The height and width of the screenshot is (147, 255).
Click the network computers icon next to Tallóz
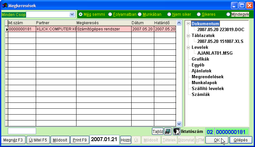click(168, 131)
